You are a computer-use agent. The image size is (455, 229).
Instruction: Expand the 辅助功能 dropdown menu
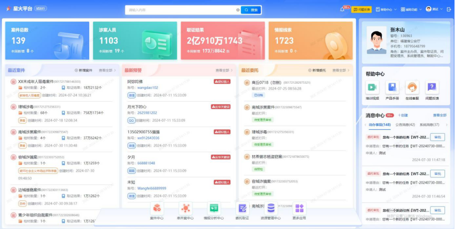coord(411,10)
